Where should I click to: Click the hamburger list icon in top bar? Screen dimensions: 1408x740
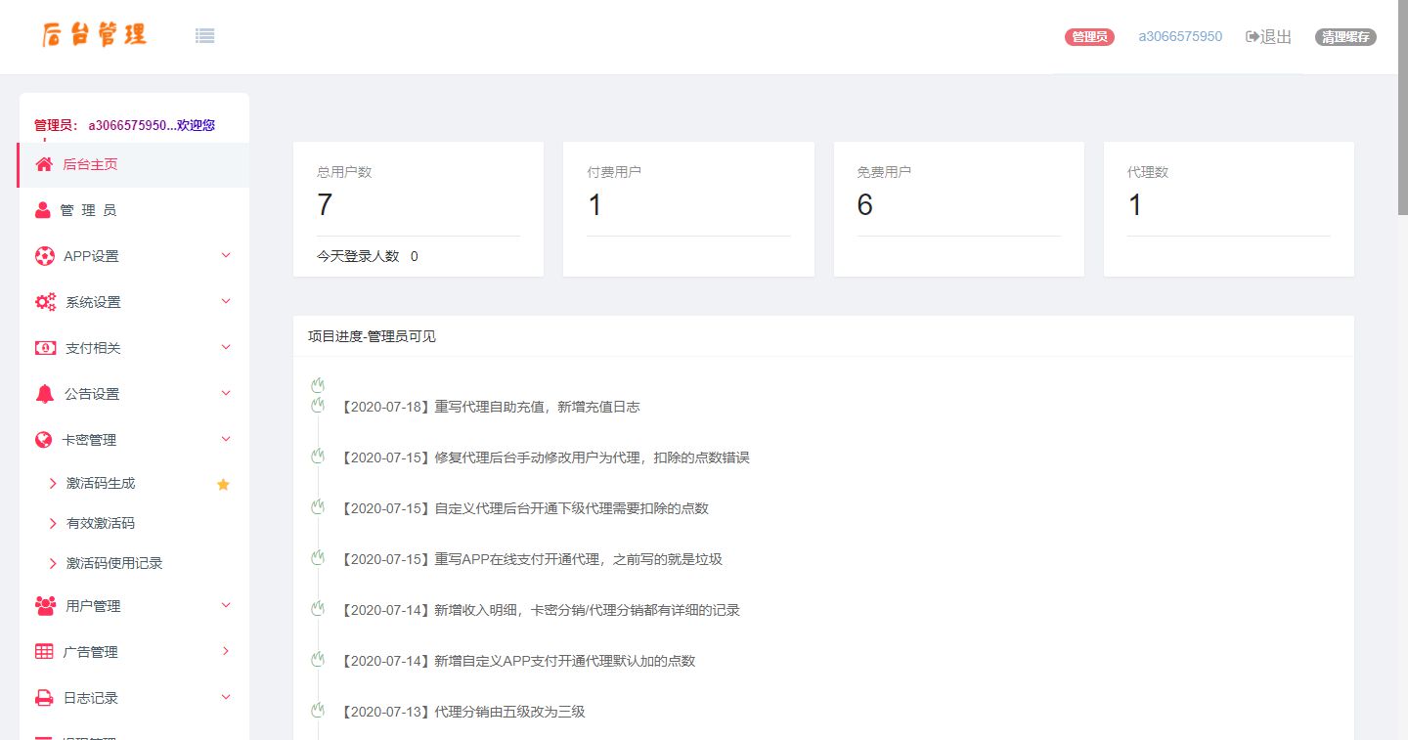pos(204,35)
